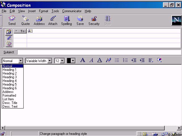
Task: Apply underline with the underlined A icon
Action: [100, 60]
